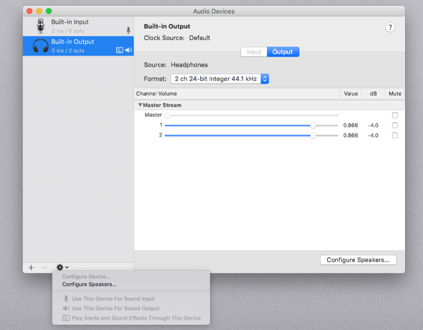
Task: Open the gear action menu
Action: tap(62, 267)
